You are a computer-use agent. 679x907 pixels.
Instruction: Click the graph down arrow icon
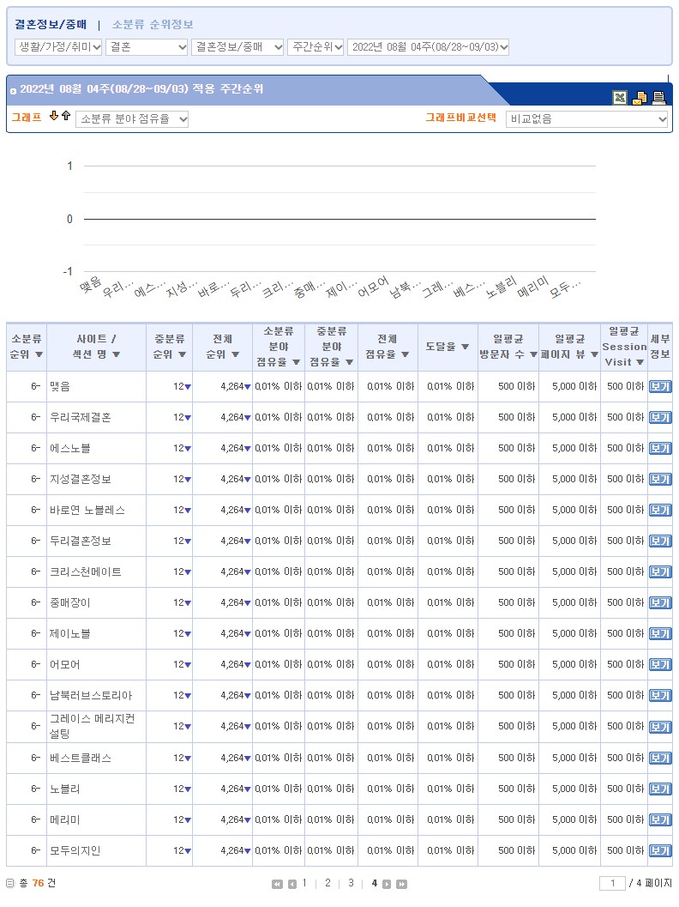tap(54, 117)
